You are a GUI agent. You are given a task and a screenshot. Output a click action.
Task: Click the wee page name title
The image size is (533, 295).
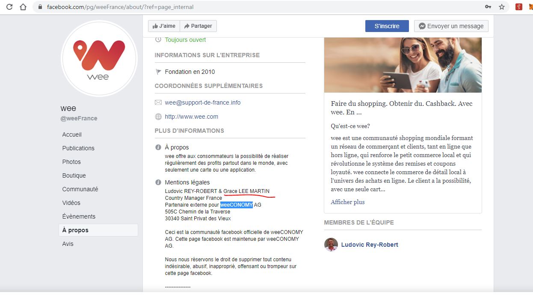point(68,108)
